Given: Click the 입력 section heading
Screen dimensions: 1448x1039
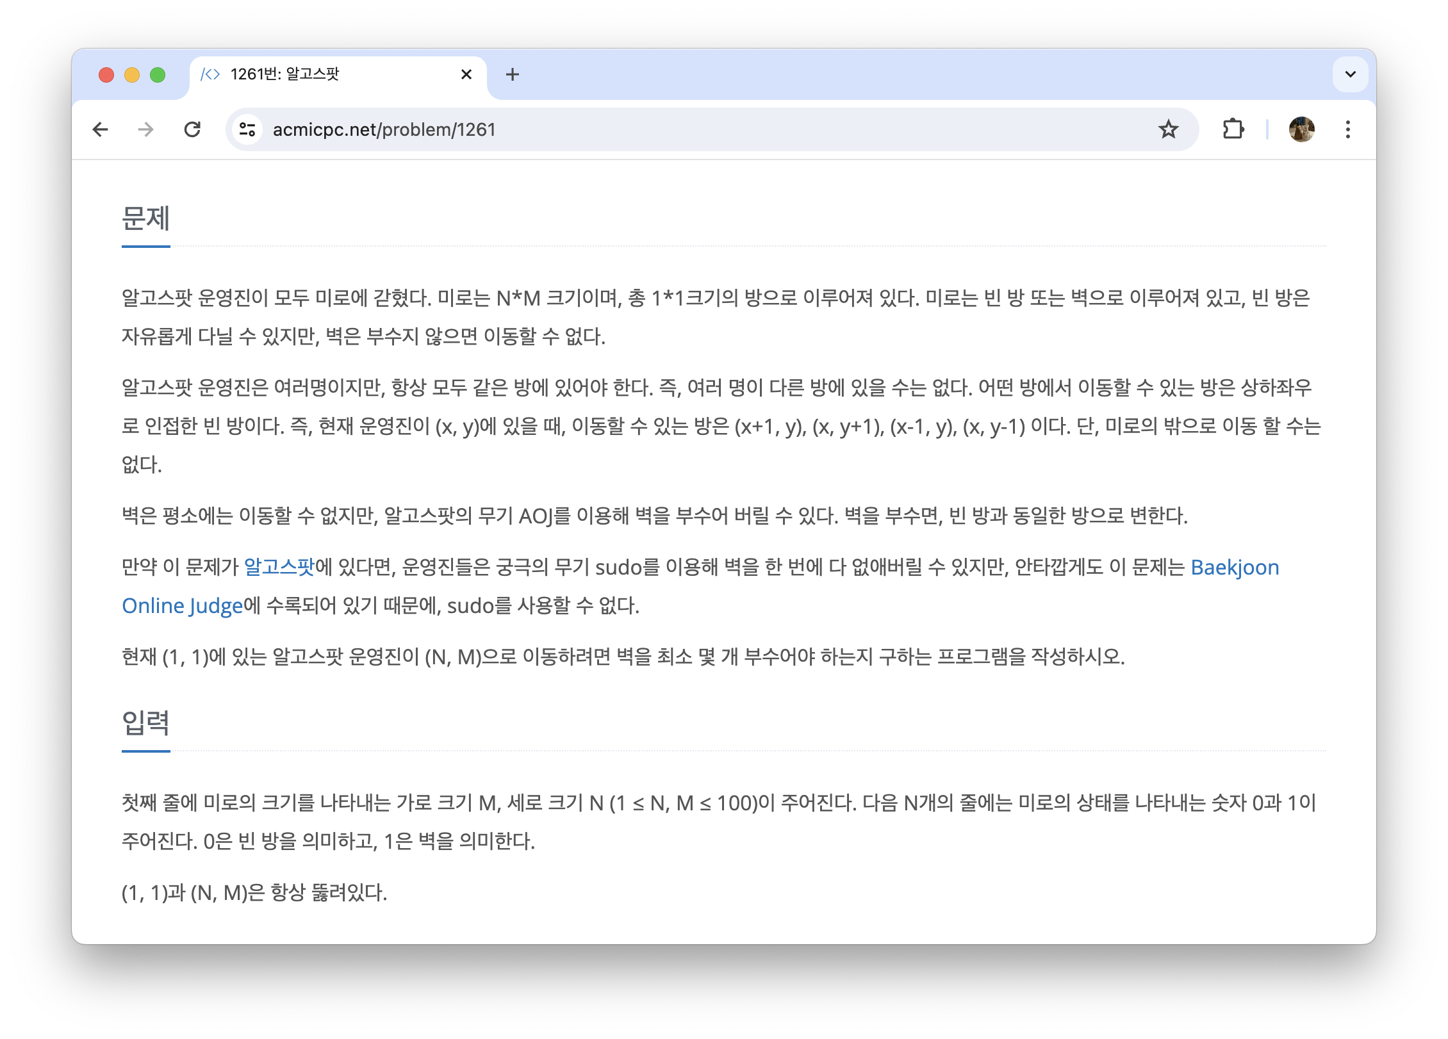Looking at the screenshot, I should coord(146,723).
